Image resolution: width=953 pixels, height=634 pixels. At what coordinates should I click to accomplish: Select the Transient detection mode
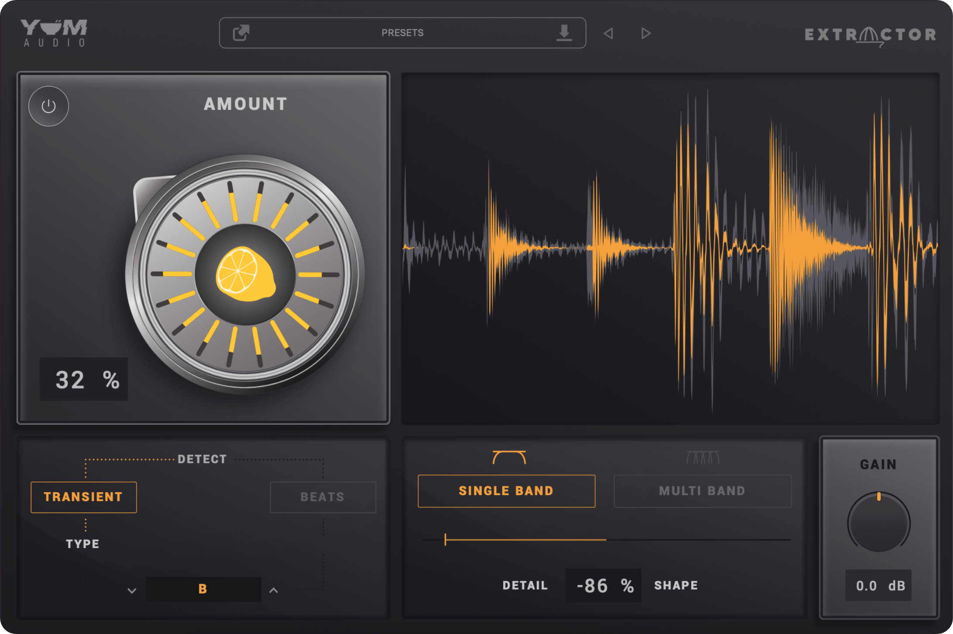[x=83, y=496]
